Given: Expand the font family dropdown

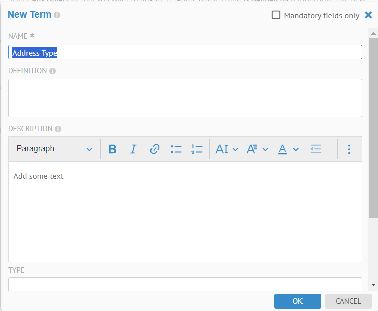Looking at the screenshot, I should (x=257, y=149).
